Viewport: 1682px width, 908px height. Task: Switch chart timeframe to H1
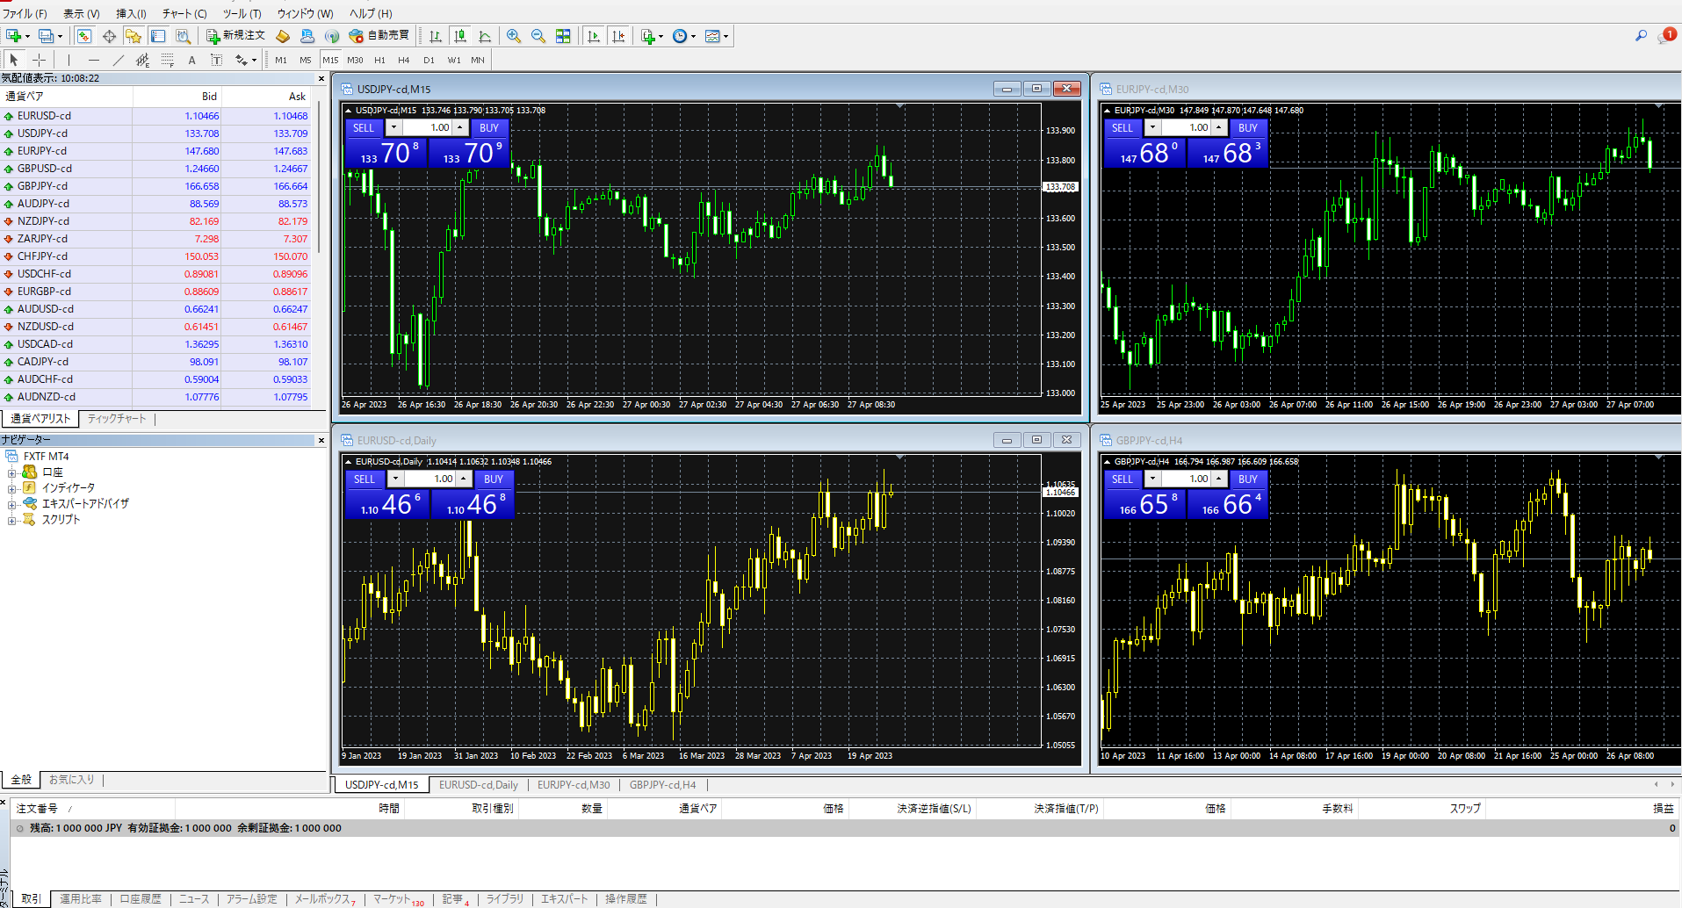click(x=379, y=60)
